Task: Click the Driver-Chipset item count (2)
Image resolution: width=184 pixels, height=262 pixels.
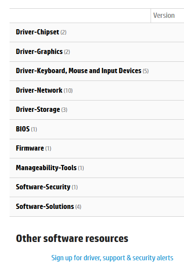Action: pyautogui.click(x=63, y=32)
